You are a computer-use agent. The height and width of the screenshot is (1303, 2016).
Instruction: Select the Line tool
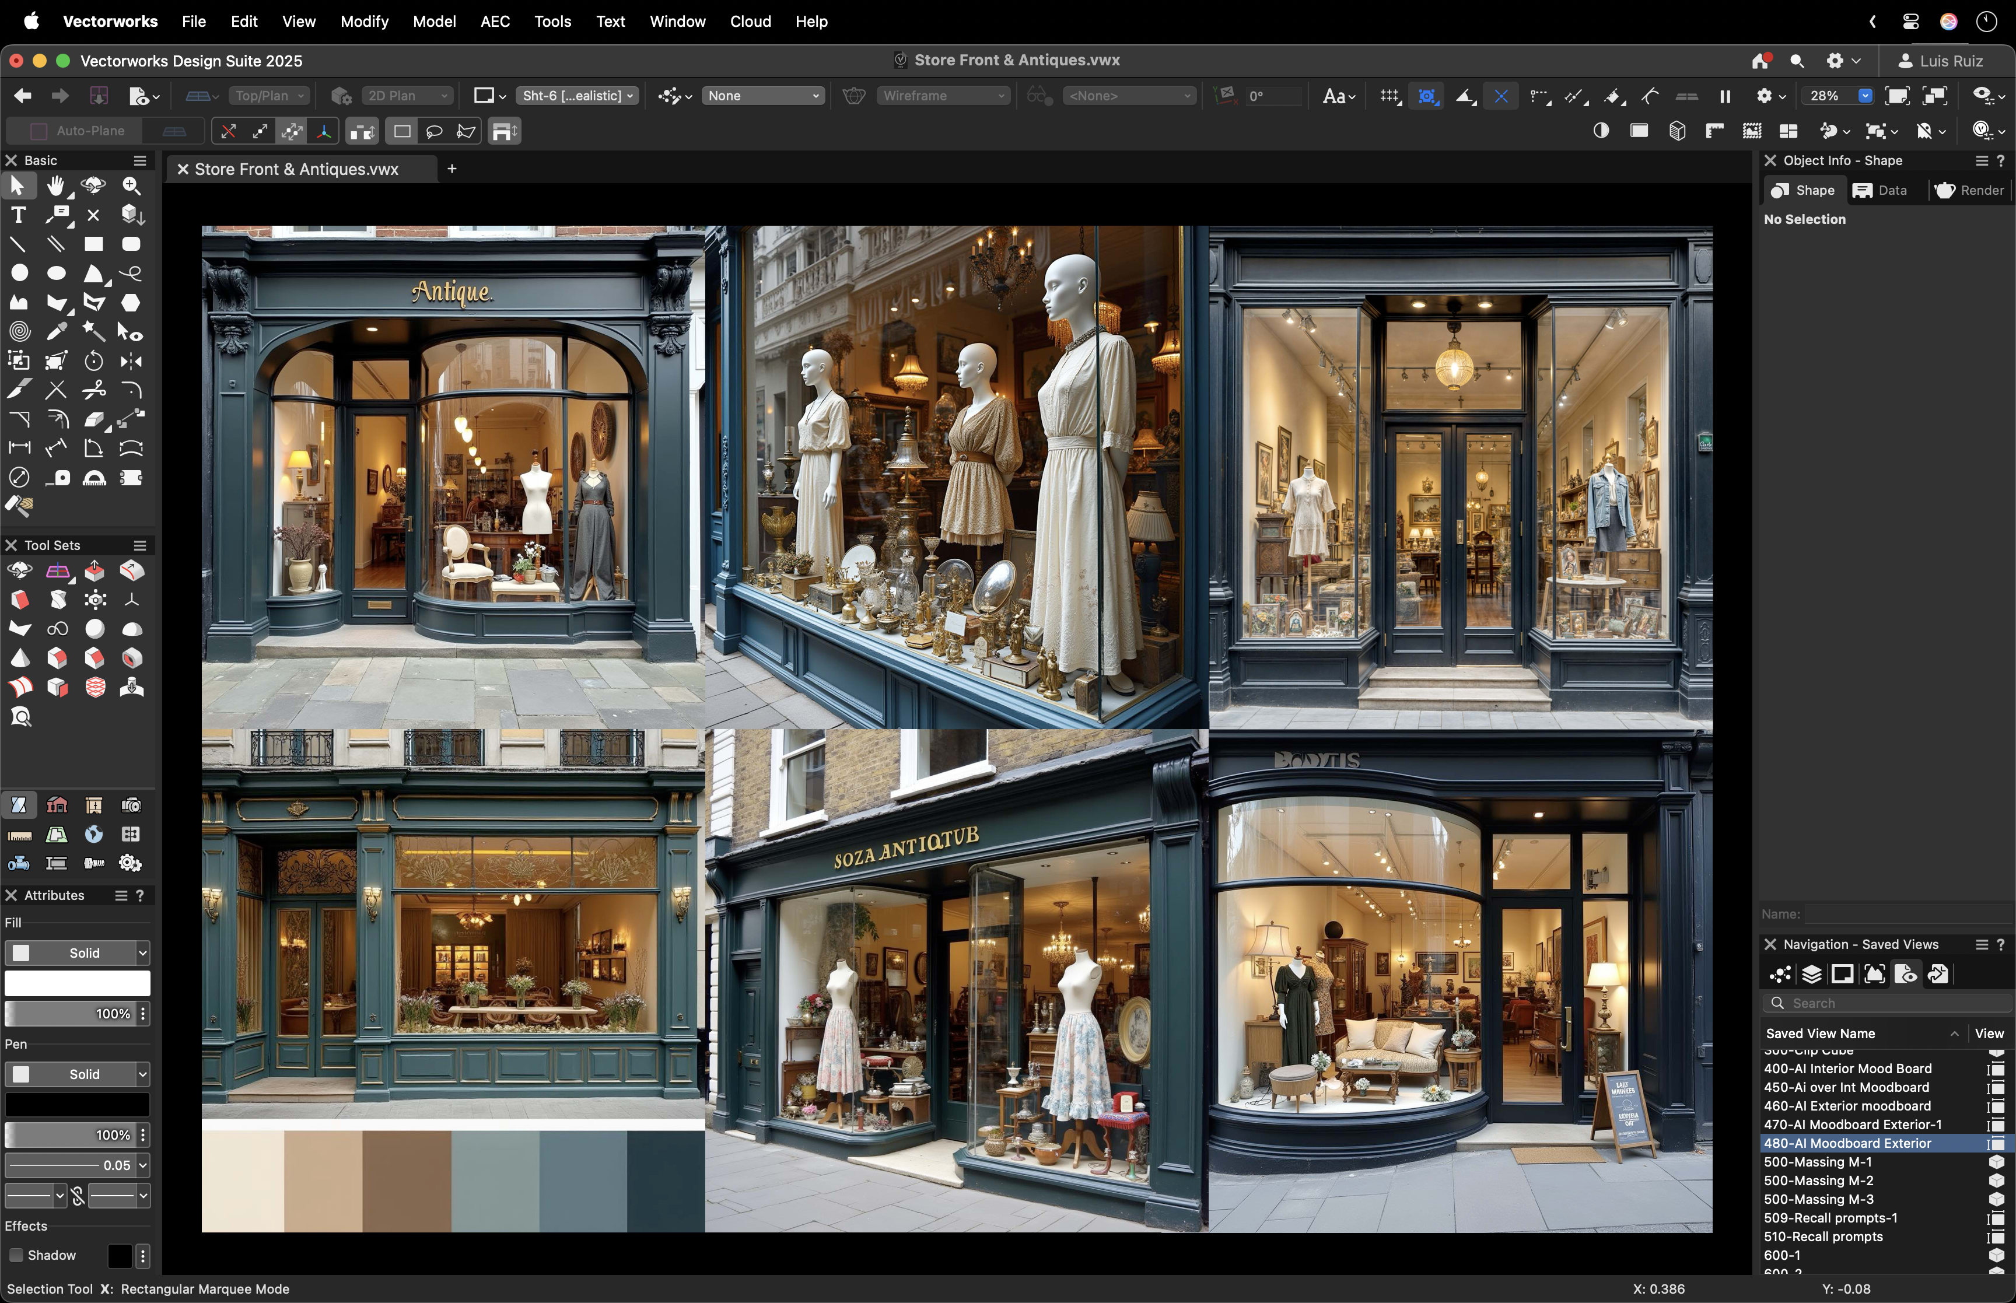17,244
